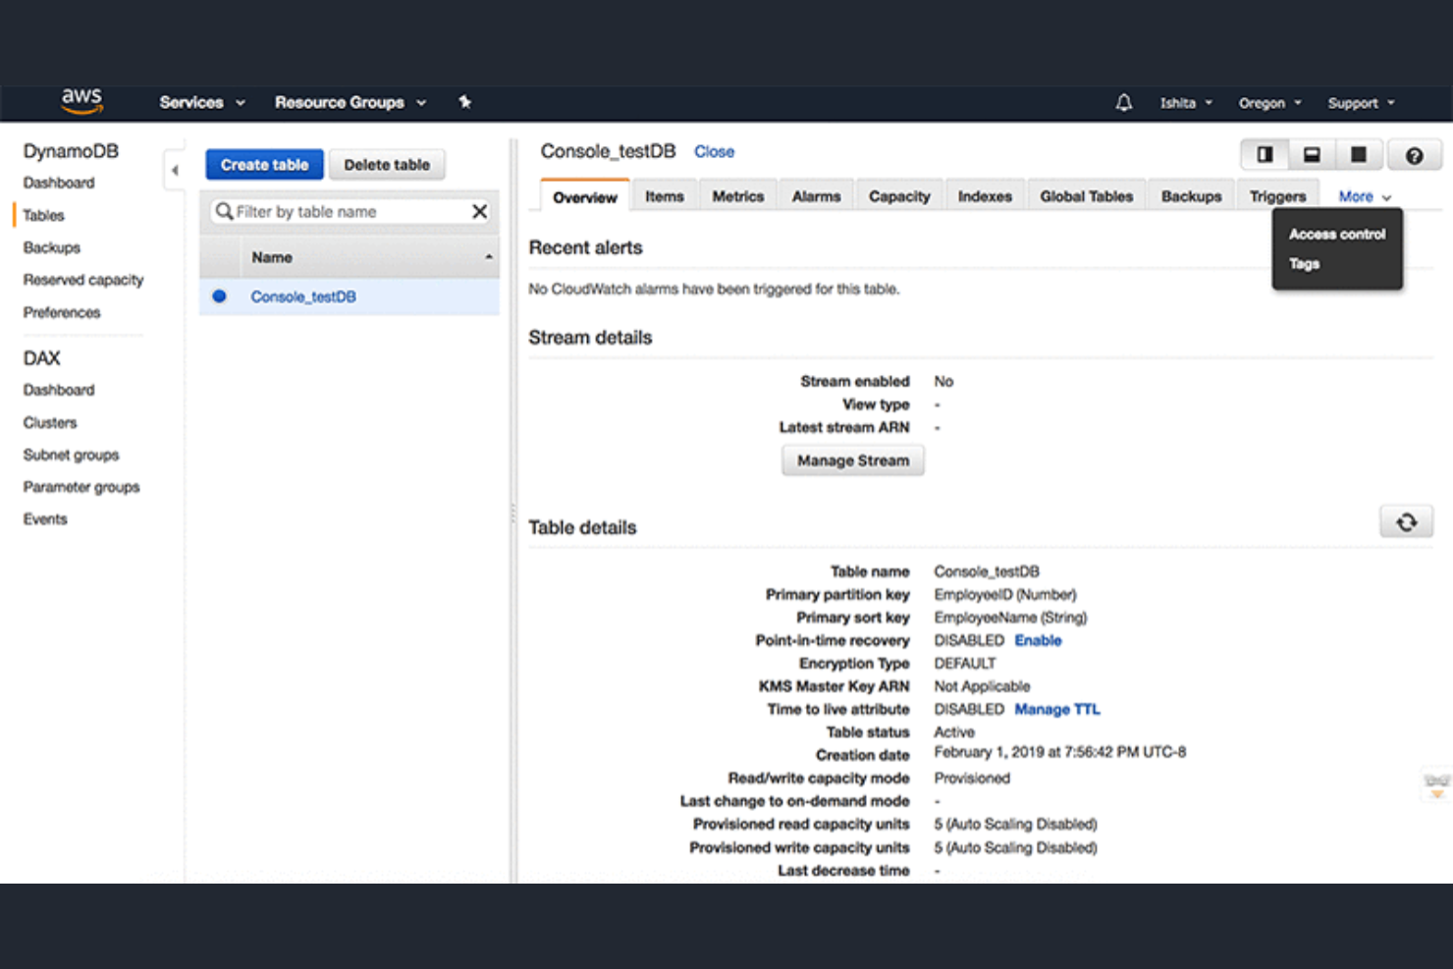This screenshot has width=1453, height=969.
Task: Open DynamoDB Backups in sidebar
Action: pos(52,247)
